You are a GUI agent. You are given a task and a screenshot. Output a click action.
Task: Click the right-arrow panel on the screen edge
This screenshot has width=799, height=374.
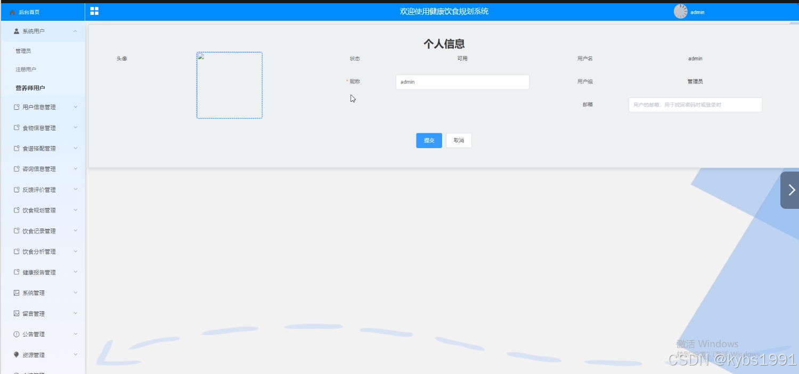point(790,190)
